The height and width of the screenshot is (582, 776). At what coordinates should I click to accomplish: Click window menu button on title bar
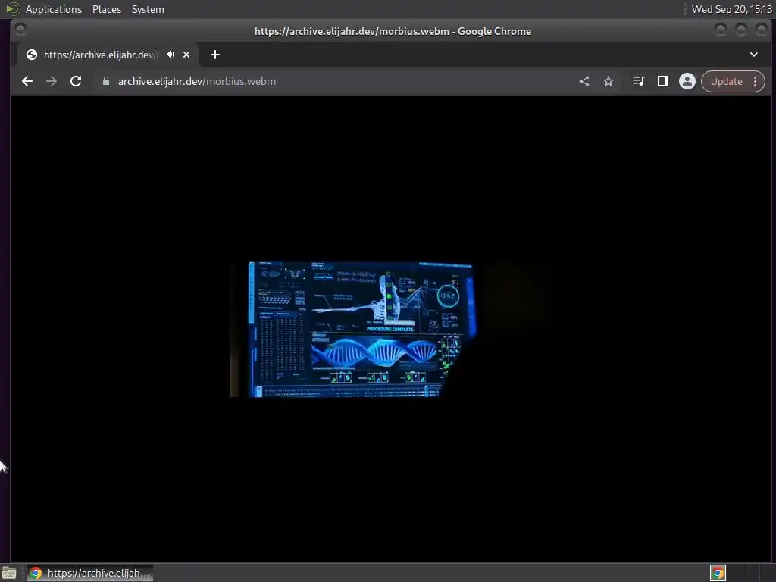[x=20, y=30]
